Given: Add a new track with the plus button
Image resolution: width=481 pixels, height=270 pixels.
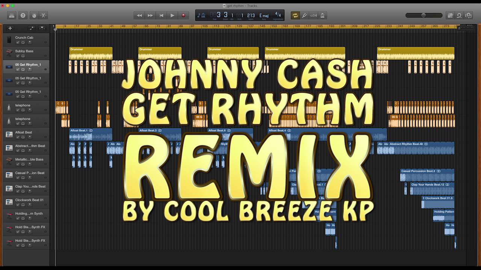Looking at the screenshot, I should pyautogui.click(x=10, y=28).
